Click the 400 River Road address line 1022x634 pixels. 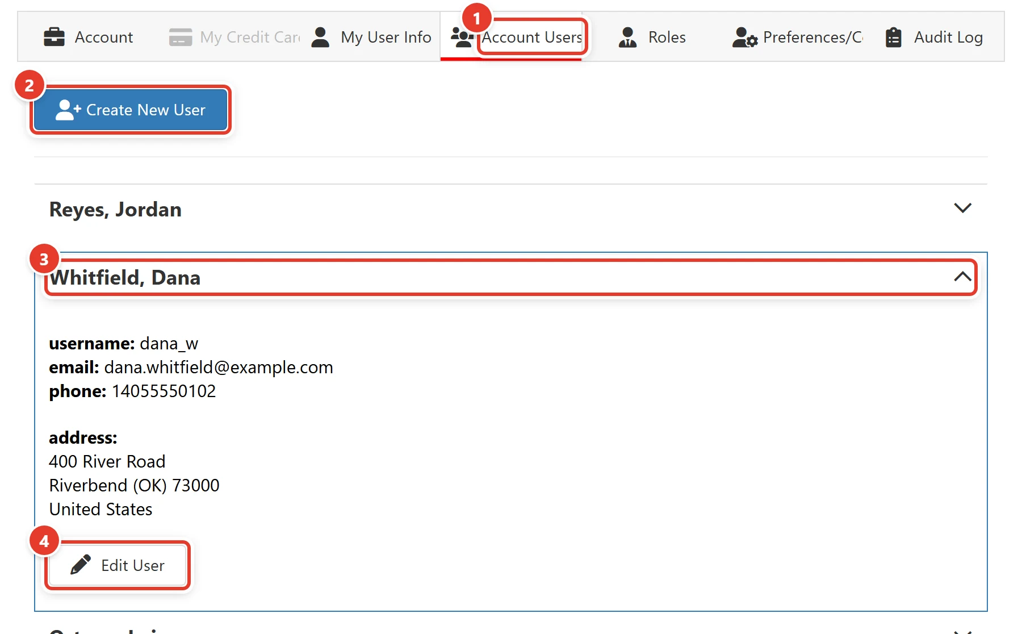(107, 461)
